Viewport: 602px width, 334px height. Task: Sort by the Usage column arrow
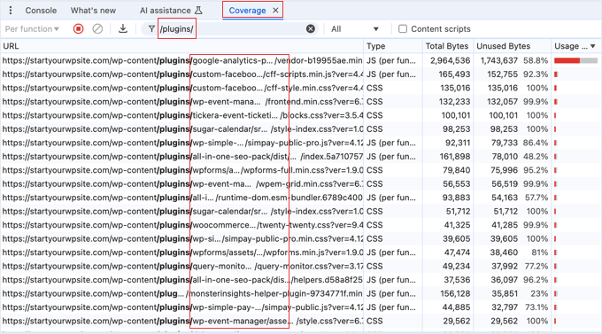point(593,46)
